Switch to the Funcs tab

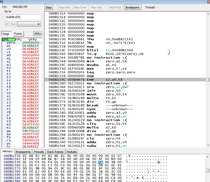(x=18, y=34)
